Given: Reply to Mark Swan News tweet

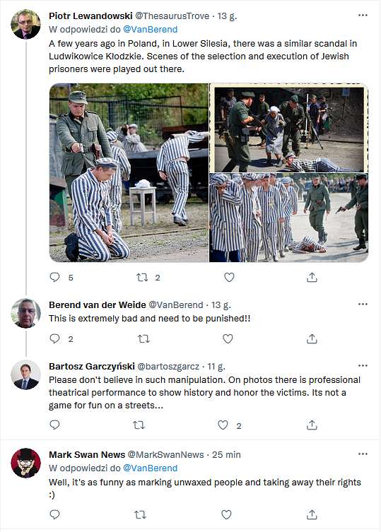Looking at the screenshot, I should (x=54, y=515).
